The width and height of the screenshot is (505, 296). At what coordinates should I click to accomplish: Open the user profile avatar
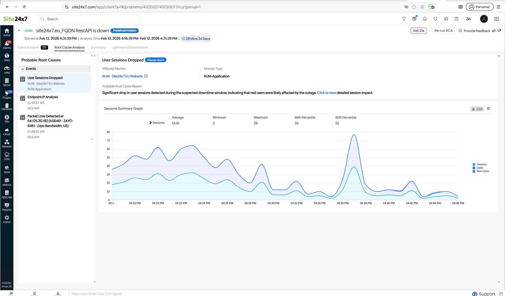(484, 19)
